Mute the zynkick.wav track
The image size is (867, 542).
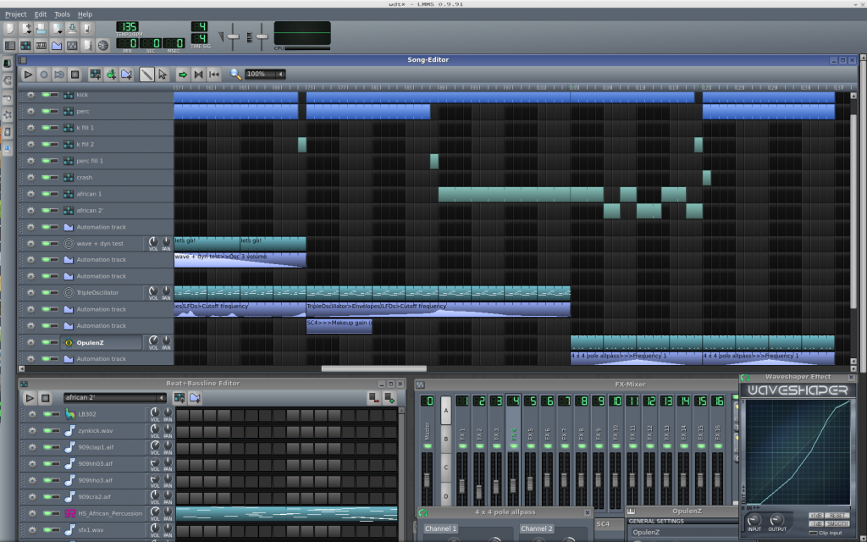(47, 431)
